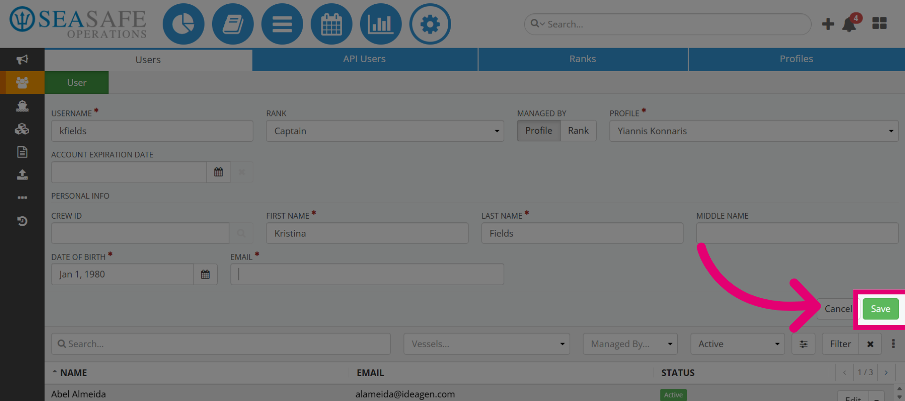
Task: Open the ellipsis more sidebar icon
Action: [22, 197]
